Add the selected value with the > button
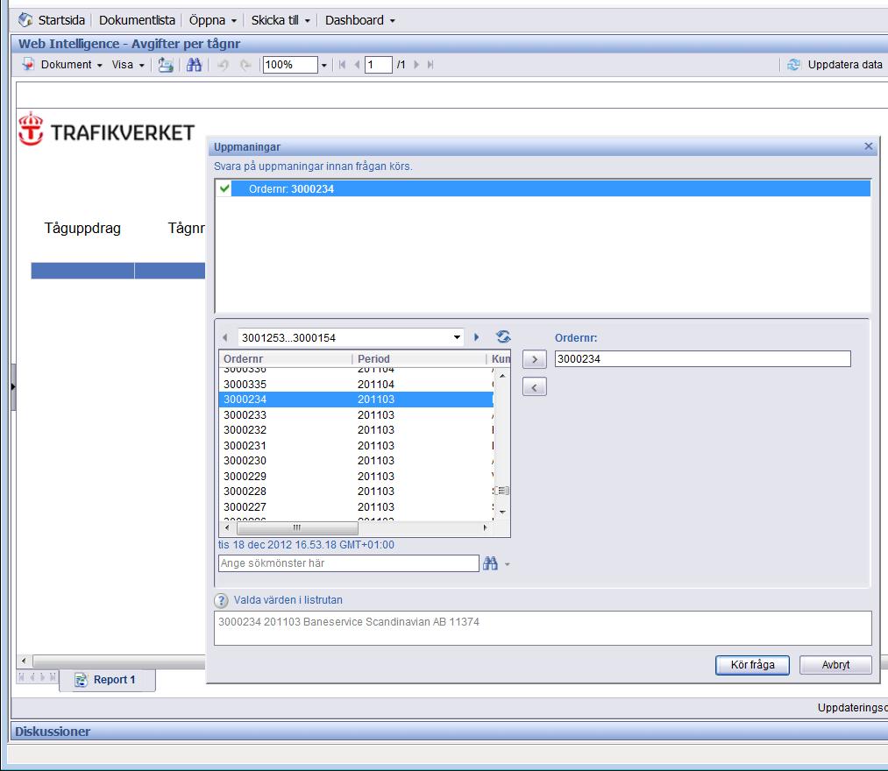Image resolution: width=888 pixels, height=771 pixels. pyautogui.click(x=534, y=359)
